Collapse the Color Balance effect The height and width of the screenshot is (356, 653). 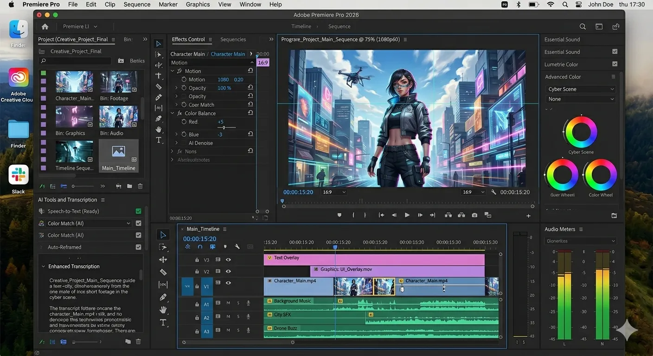(173, 113)
